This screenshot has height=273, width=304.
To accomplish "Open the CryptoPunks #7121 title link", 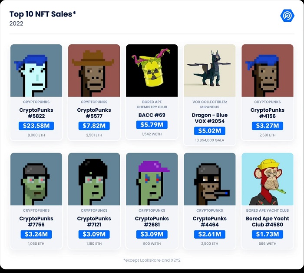I will click(94, 222).
